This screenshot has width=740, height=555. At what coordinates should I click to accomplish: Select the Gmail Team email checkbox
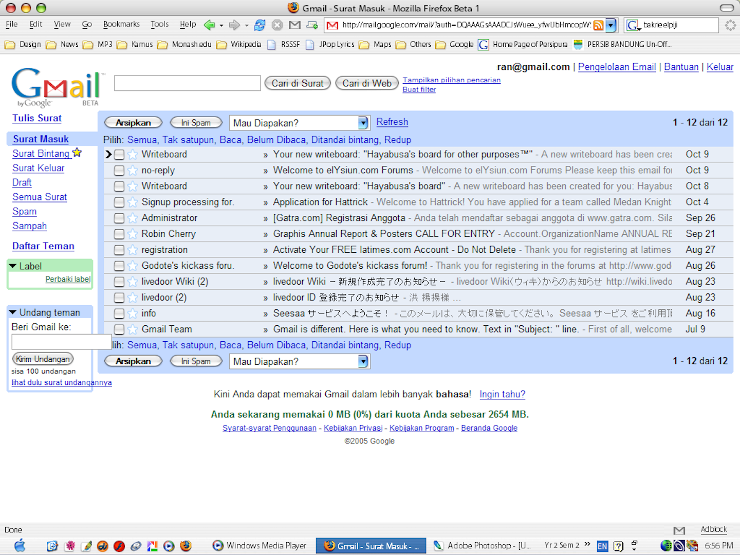[x=119, y=329]
